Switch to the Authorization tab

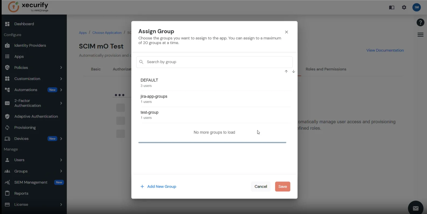122,69
